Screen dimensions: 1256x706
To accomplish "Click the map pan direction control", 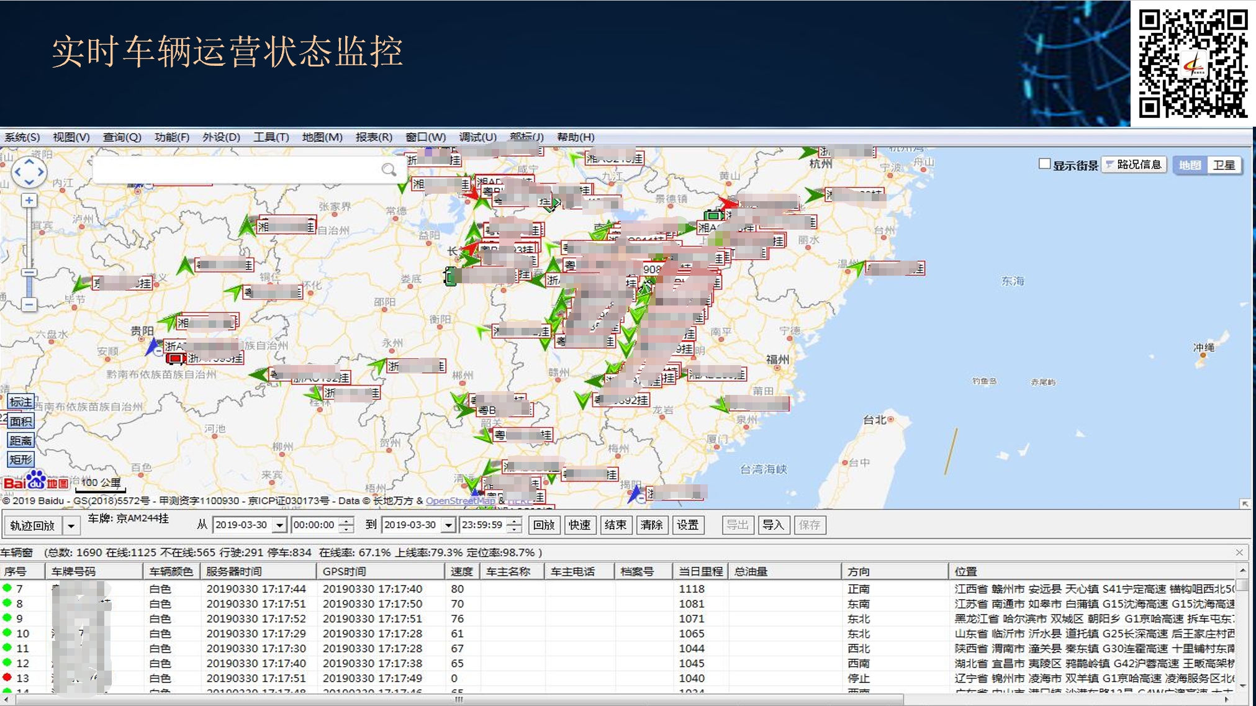I will [29, 172].
